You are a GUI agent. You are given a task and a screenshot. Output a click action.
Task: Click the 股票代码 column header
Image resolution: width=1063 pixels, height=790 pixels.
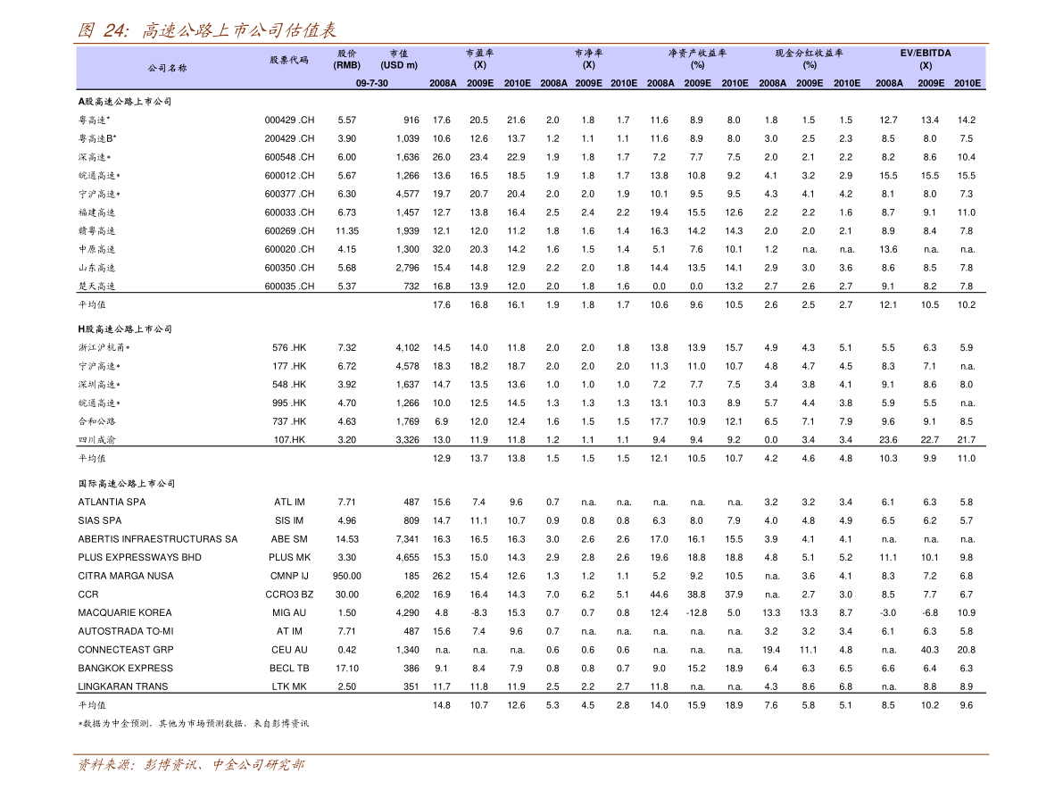pos(289,60)
